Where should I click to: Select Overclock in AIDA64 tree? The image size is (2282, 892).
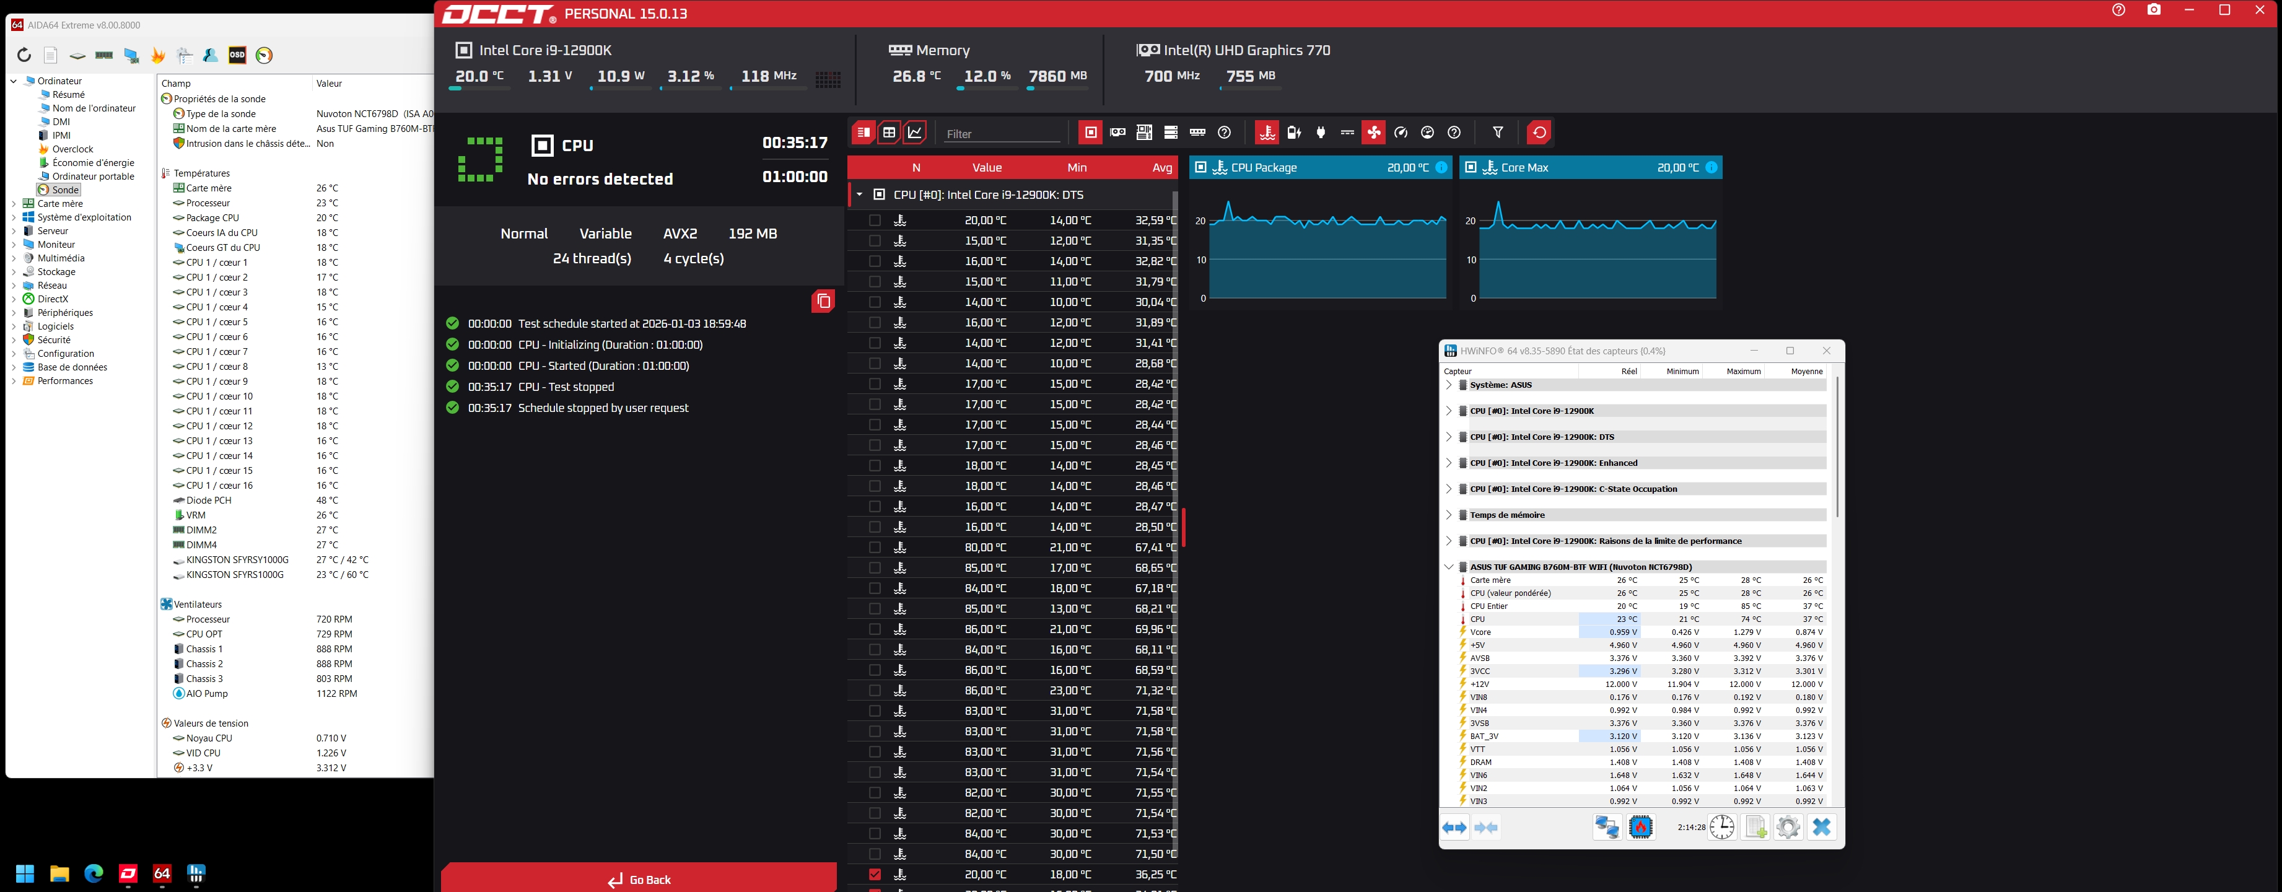pos(72,149)
